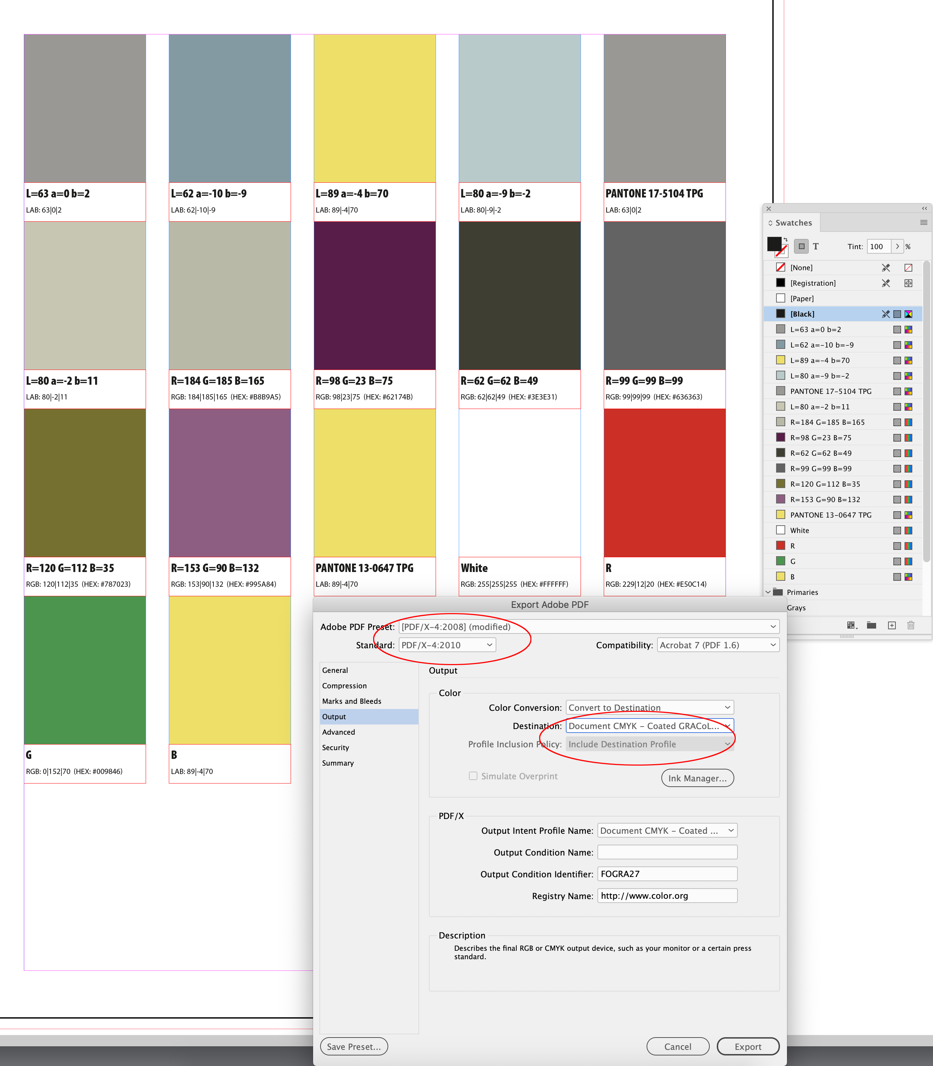Swap fill and stroke colors arrow
Screen dimensions: 933x1066
point(786,240)
